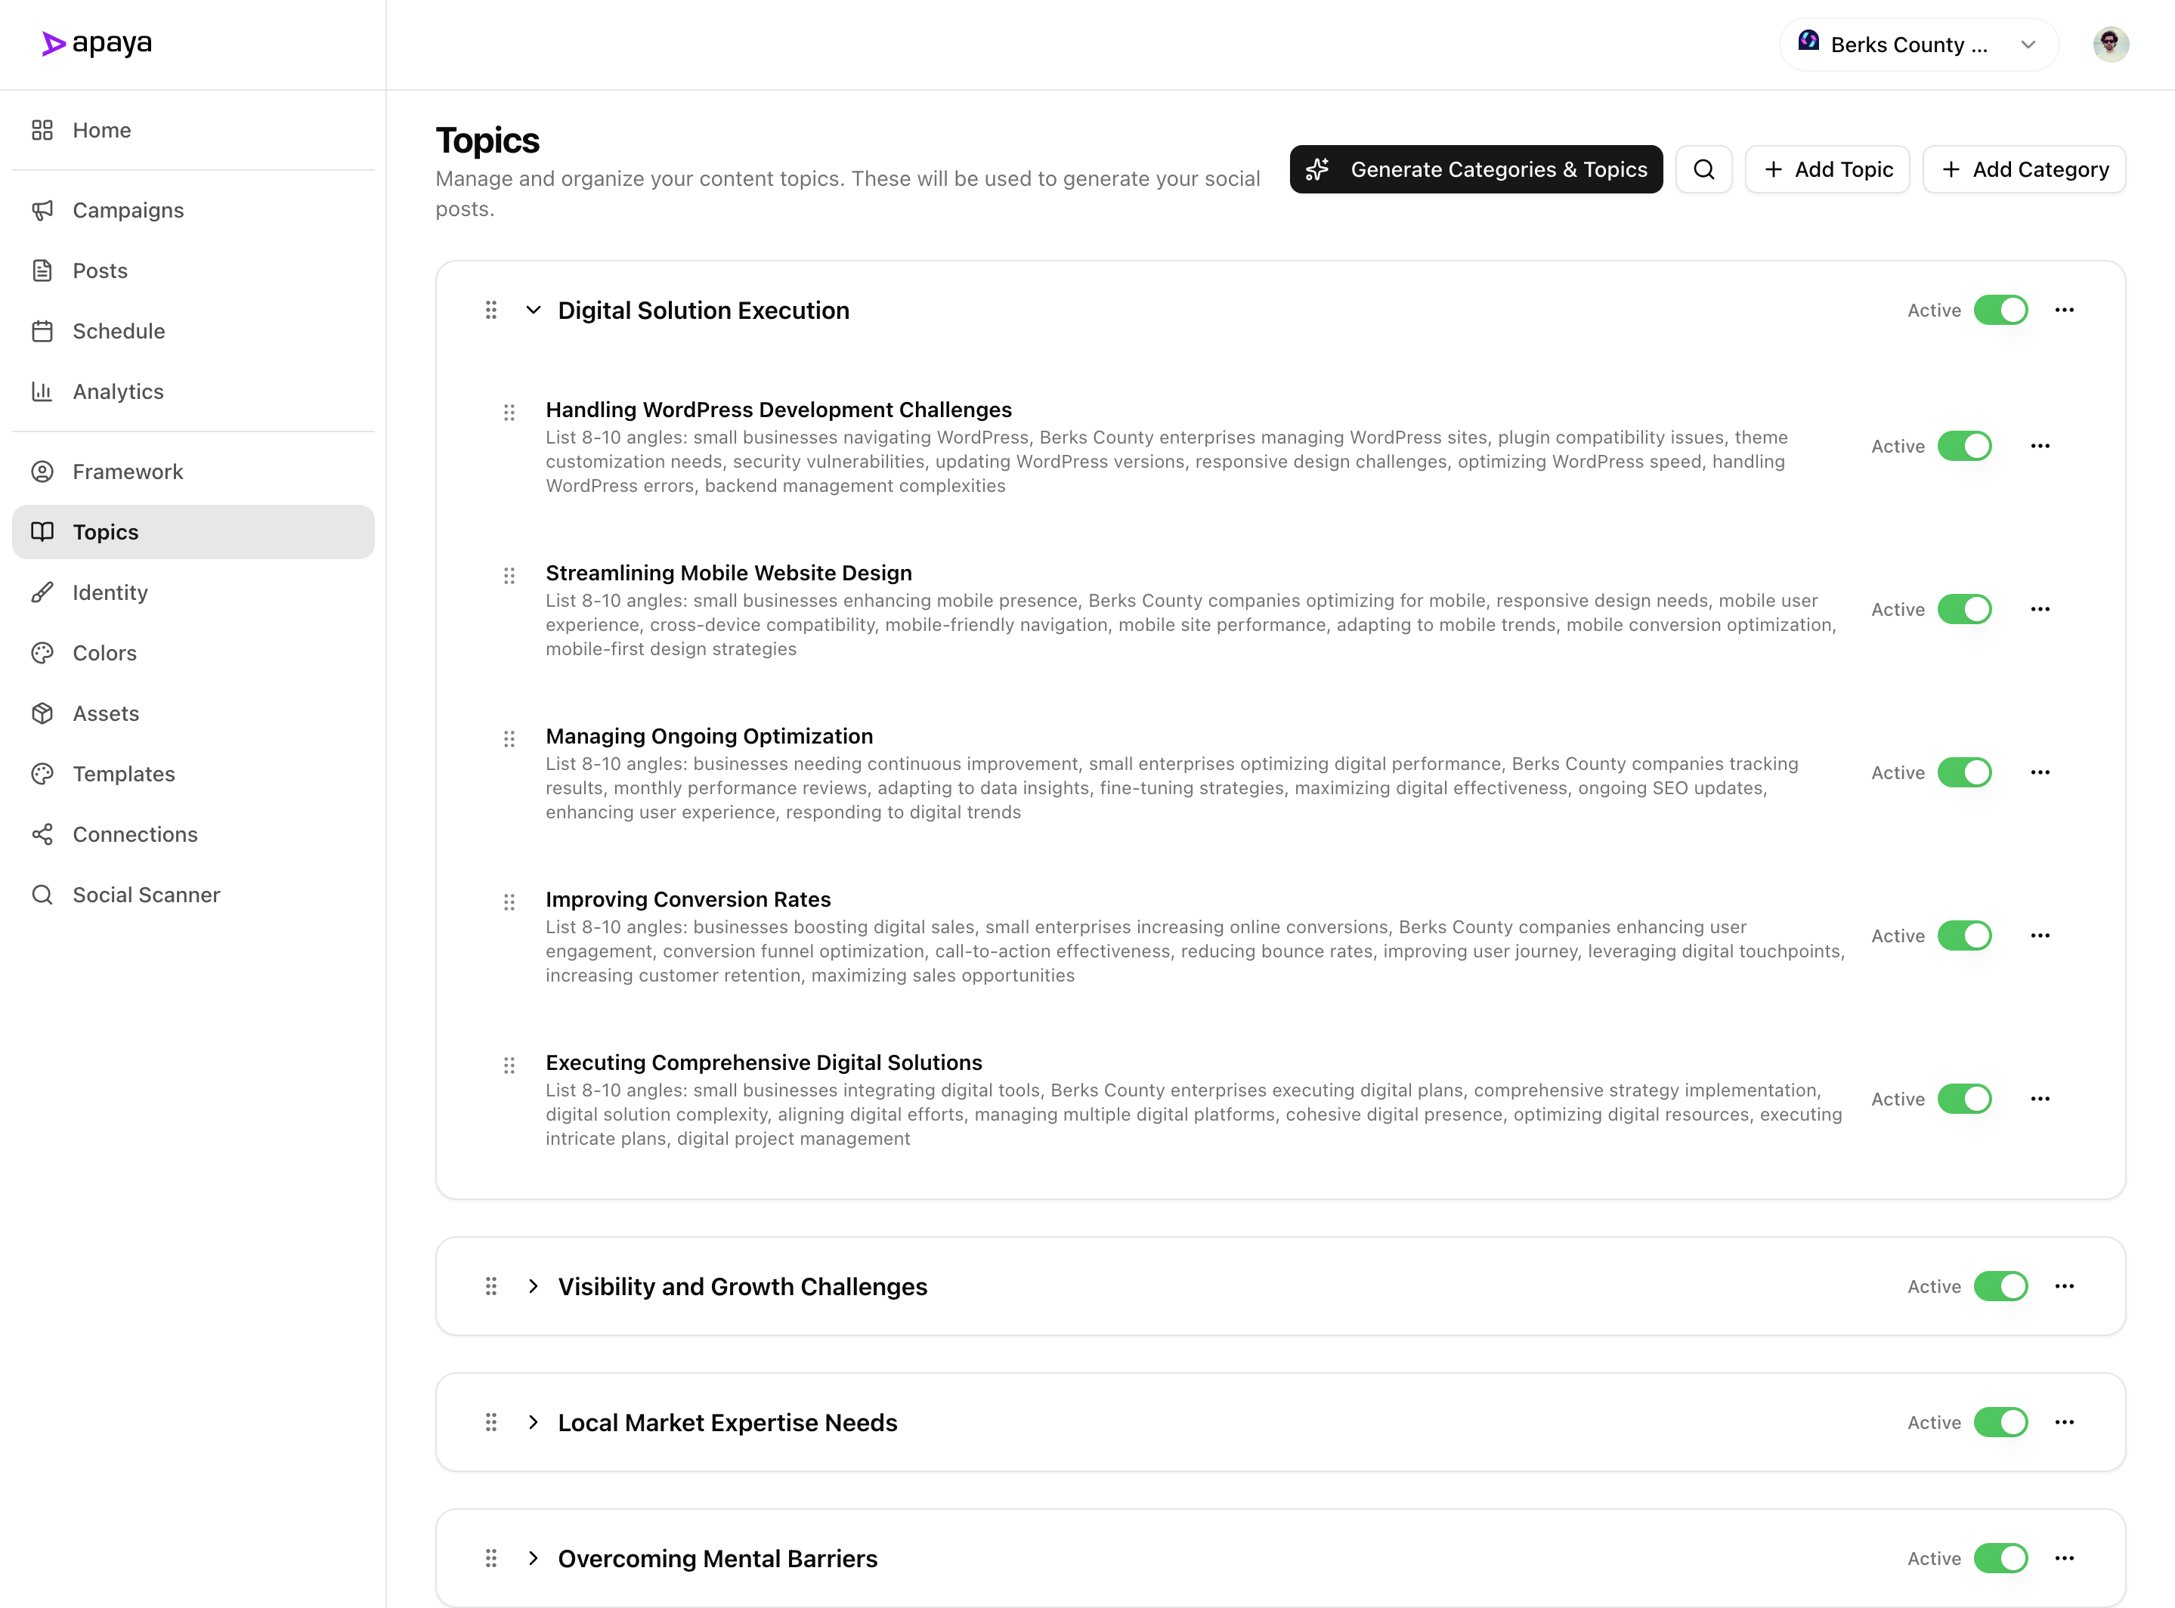
Task: Open the Berks County workspace dropdown
Action: pos(1918,45)
